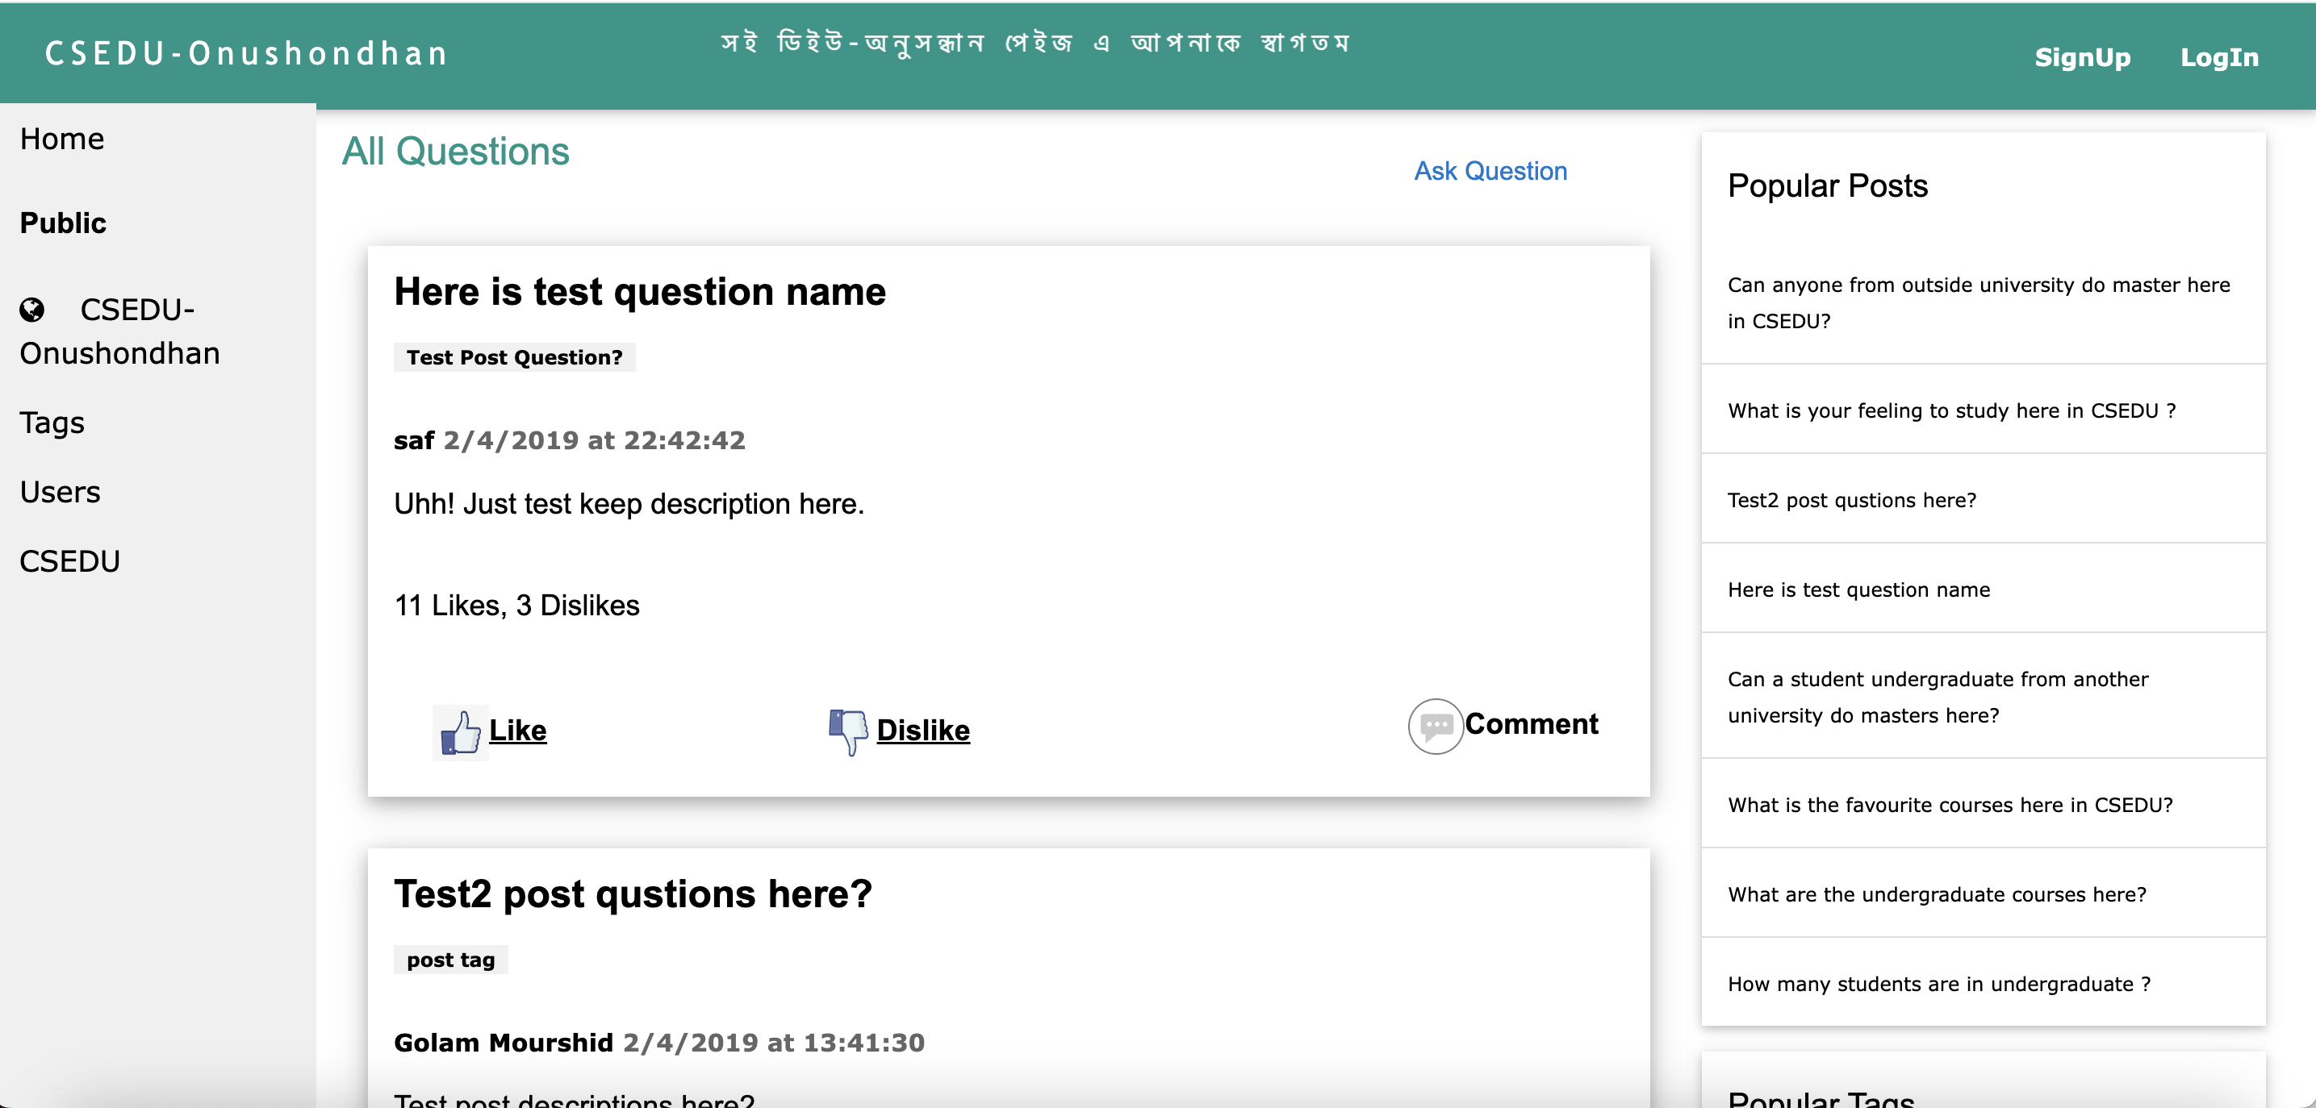The height and width of the screenshot is (1108, 2316).
Task: Open popular post about favourite courses
Action: pyautogui.click(x=1949, y=805)
